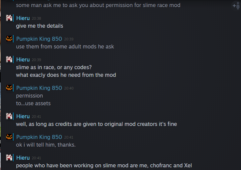The height and width of the screenshot is (170, 241).
Task: Click Hieru's avatar by the last message
Action: click(x=9, y=157)
